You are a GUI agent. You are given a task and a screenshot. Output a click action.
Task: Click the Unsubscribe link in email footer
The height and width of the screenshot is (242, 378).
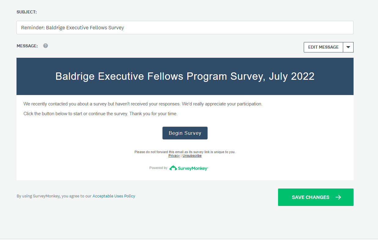192,156
